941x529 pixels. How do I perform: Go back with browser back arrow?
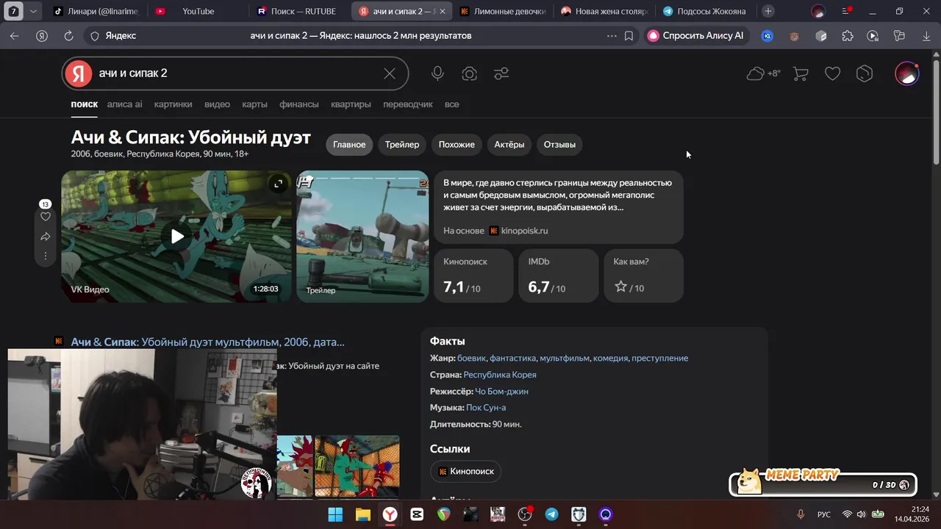[x=15, y=36]
